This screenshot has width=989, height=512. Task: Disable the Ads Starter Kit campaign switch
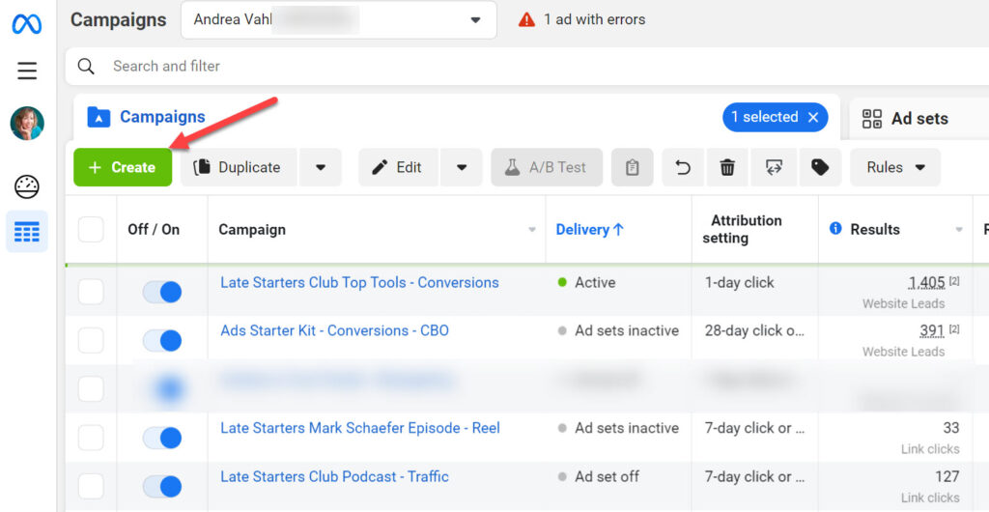(x=162, y=340)
